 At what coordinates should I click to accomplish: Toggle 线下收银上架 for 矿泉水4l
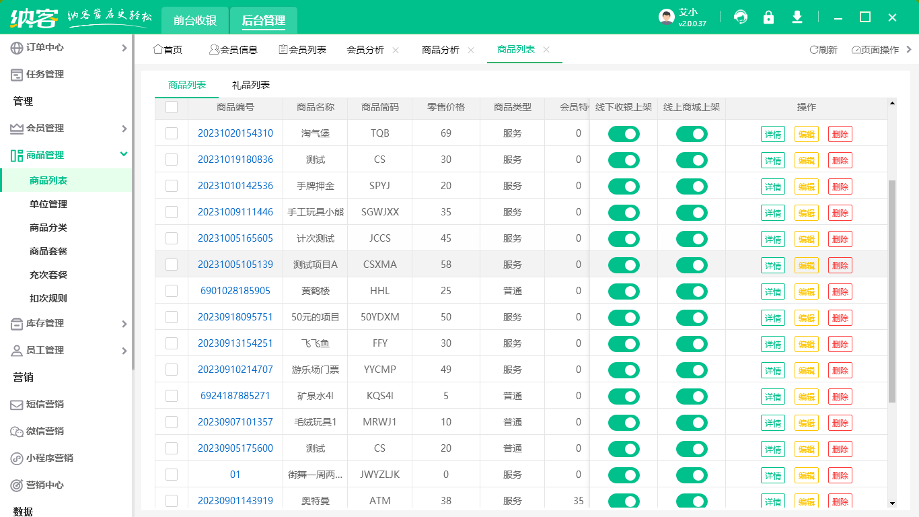[624, 397]
